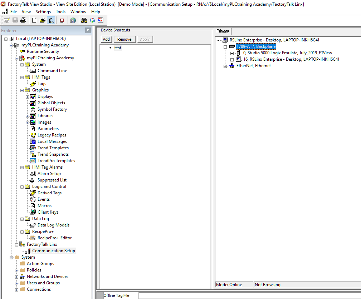Click the grayed Save disk icon
Screen dimensions: 361x299
coord(15,20)
